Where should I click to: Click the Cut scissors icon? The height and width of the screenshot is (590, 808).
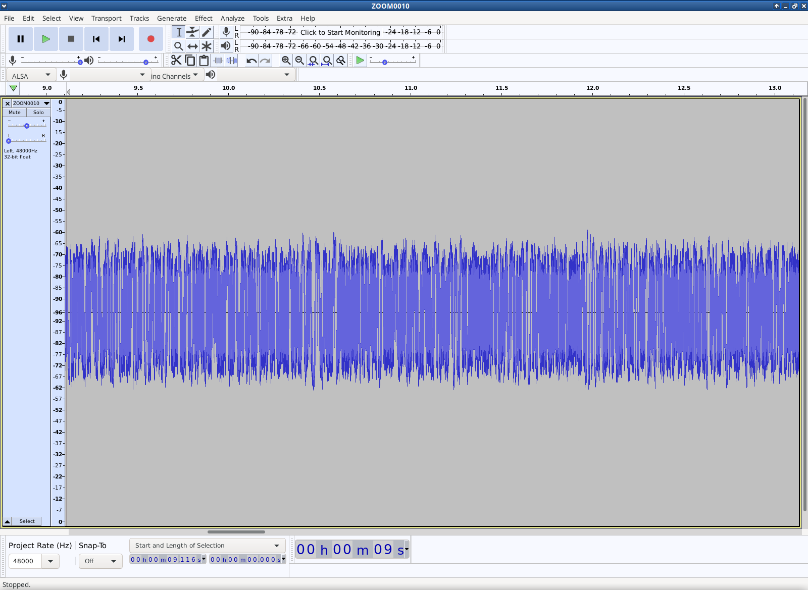[x=176, y=61]
